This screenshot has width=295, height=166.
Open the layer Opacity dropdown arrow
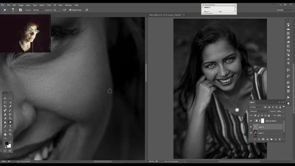pyautogui.click(x=283, y=111)
